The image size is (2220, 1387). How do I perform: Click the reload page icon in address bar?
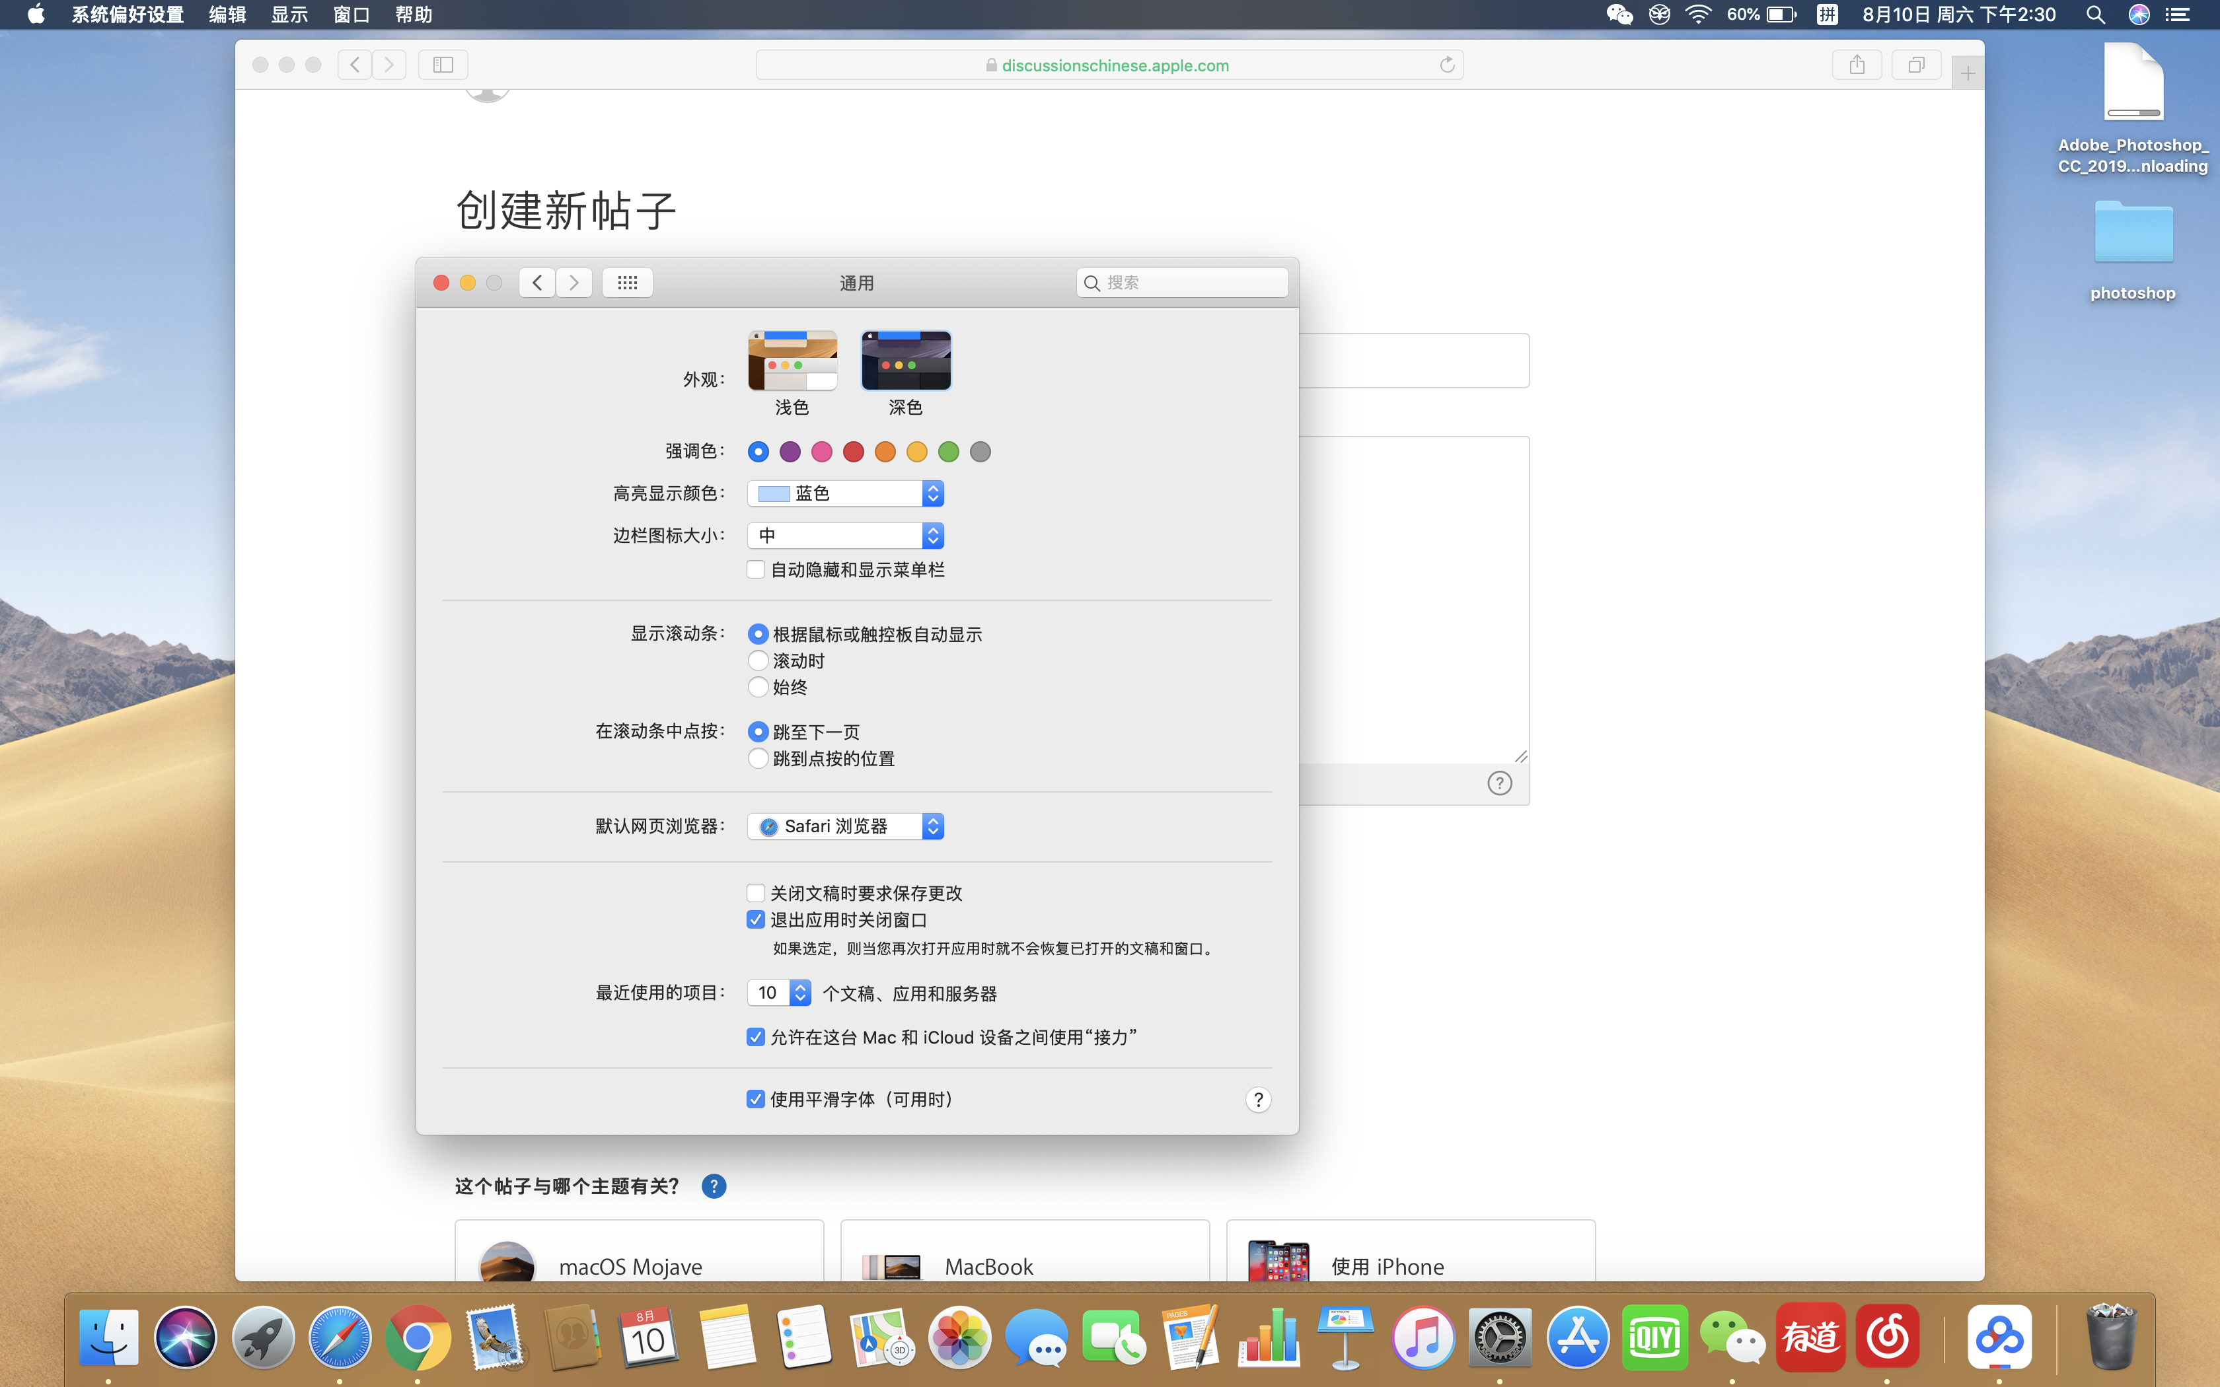(1447, 65)
